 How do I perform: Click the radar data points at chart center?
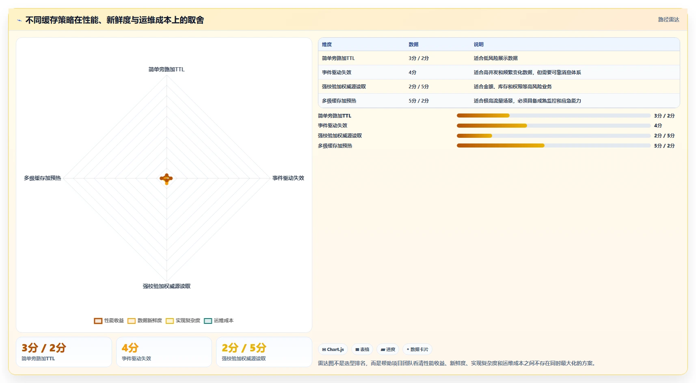point(166,178)
